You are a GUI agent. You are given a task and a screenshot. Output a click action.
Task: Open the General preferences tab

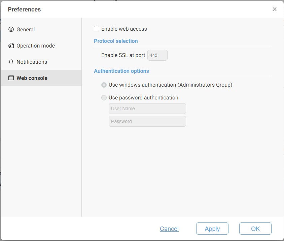41,29
